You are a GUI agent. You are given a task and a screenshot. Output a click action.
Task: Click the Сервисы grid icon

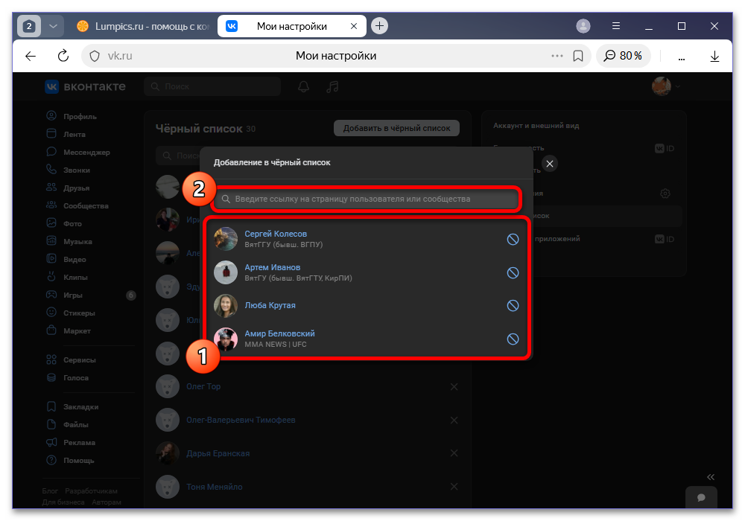(51, 359)
